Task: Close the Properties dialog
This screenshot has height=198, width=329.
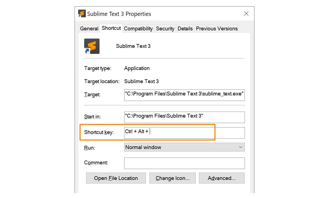Action: pyautogui.click(x=246, y=14)
